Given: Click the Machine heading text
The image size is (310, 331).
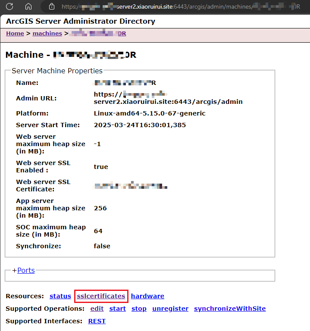Looking at the screenshot, I should 71,55.
